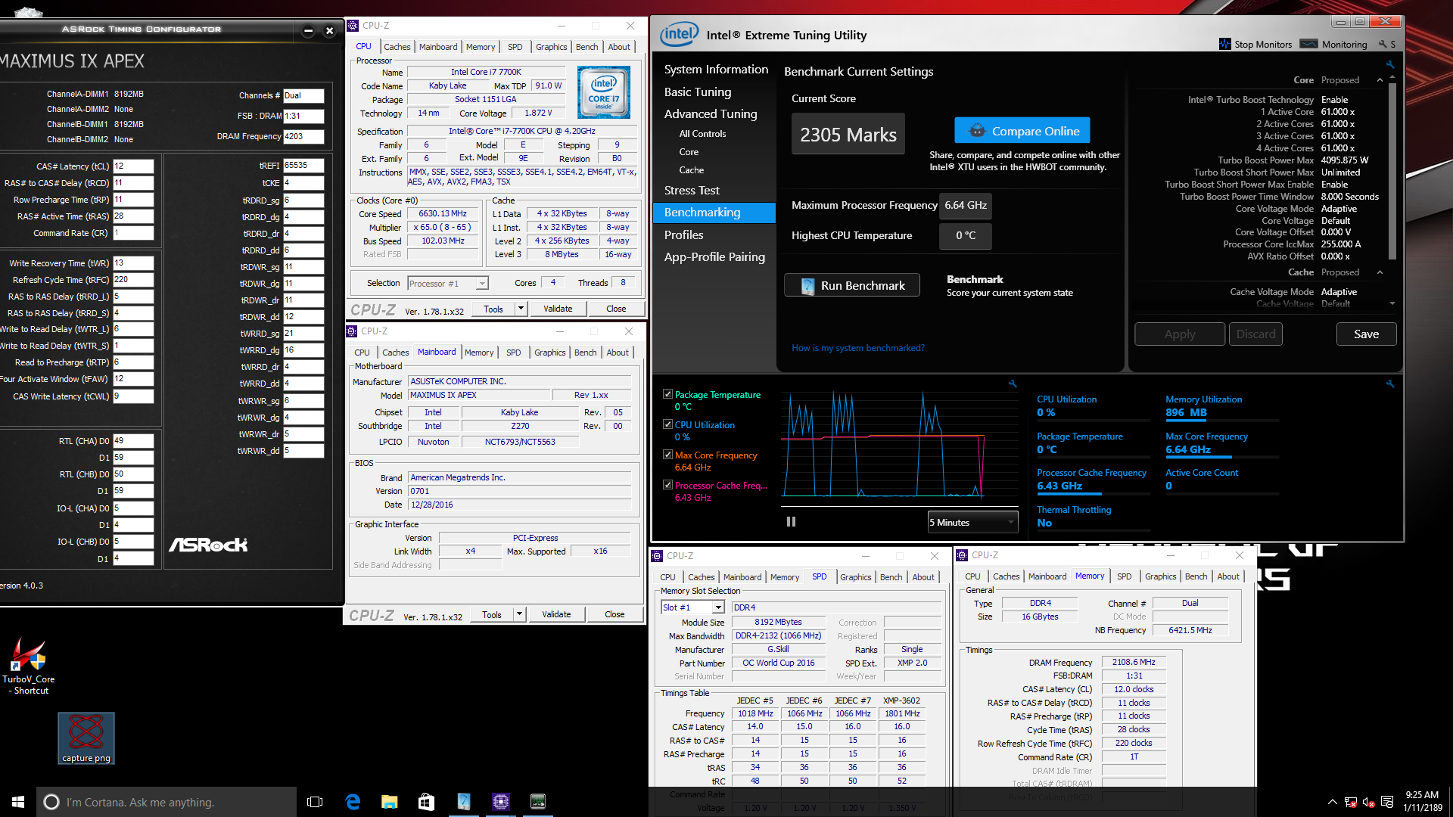The image size is (1453, 817).
Task: Click Validate in CPU-Z CPU window
Action: [x=558, y=309]
